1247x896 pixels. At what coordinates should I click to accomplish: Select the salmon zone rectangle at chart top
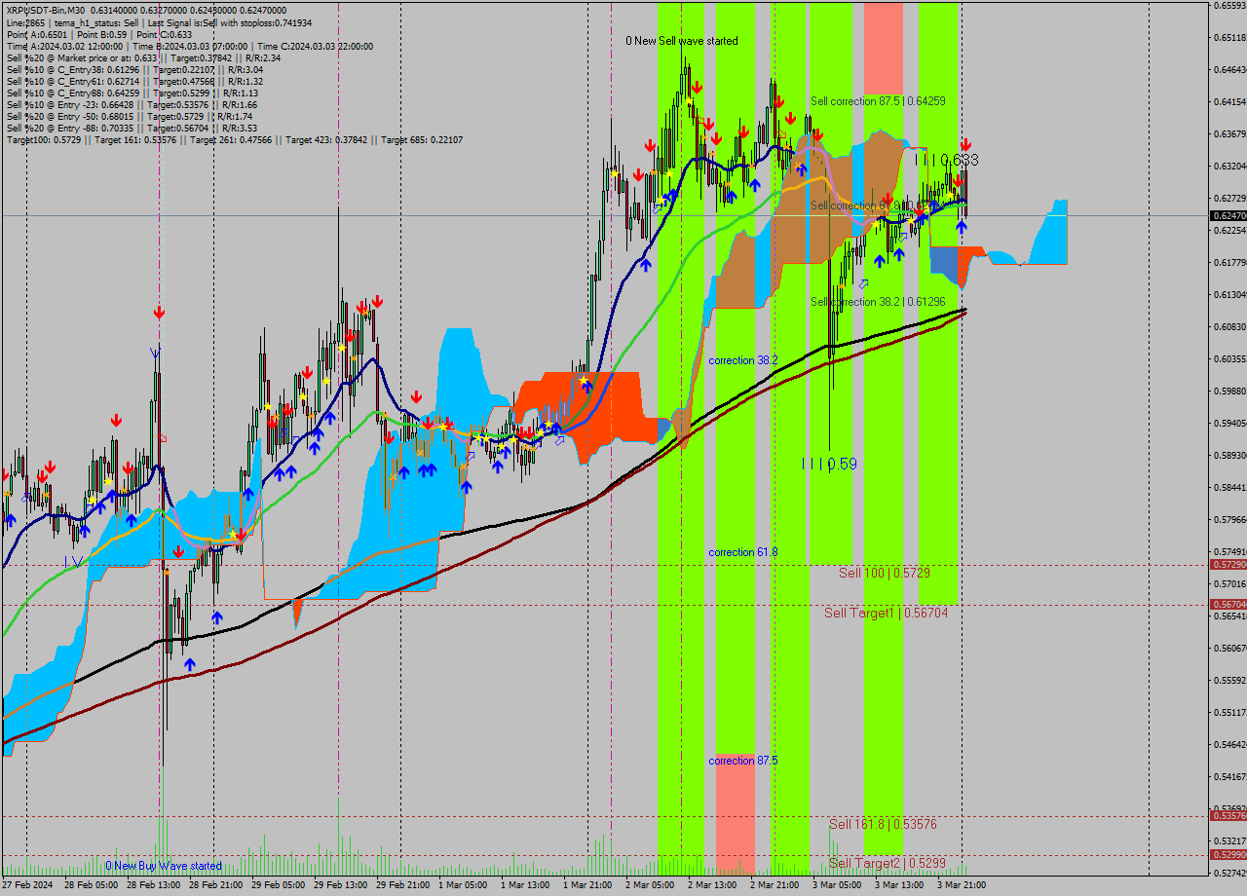(x=884, y=49)
